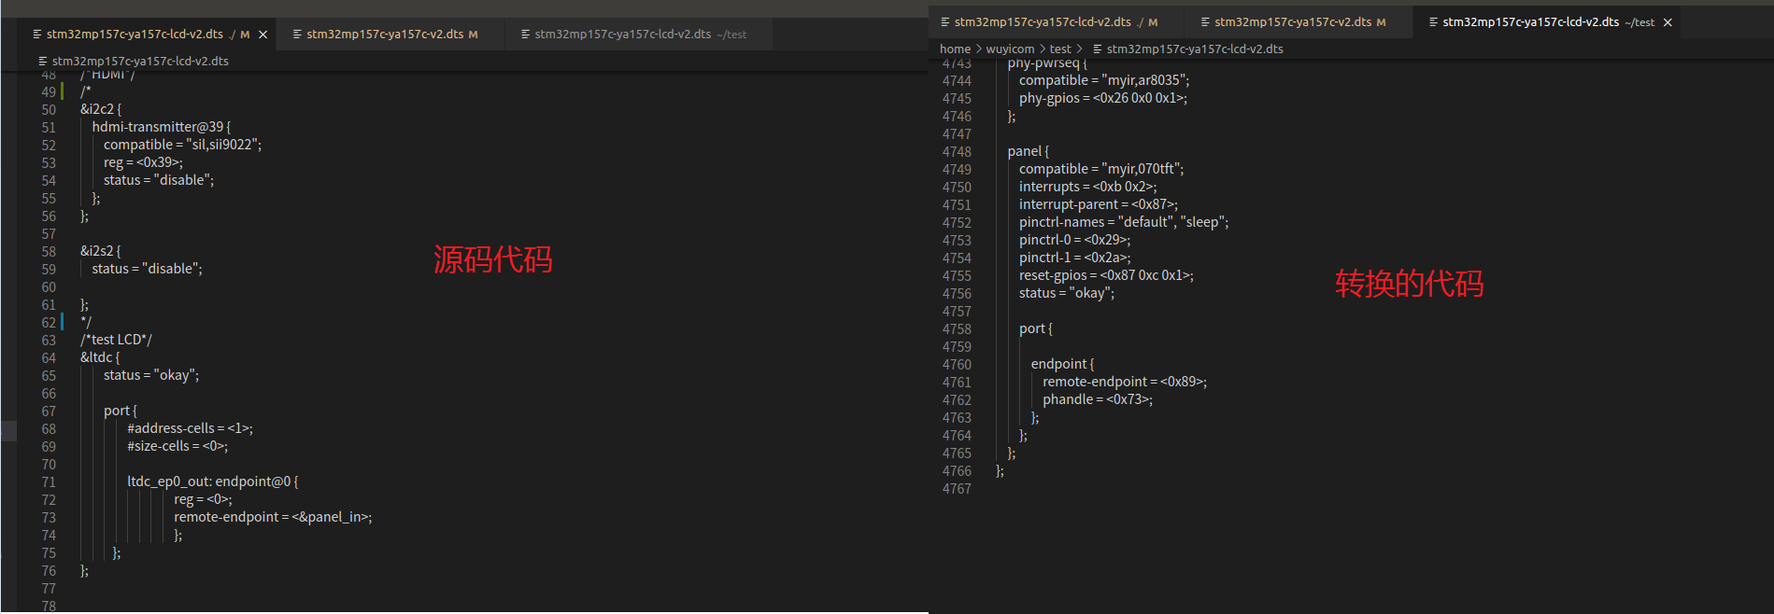Click the chevron after the home breadcrumb
1774x614 pixels.
[x=979, y=49]
